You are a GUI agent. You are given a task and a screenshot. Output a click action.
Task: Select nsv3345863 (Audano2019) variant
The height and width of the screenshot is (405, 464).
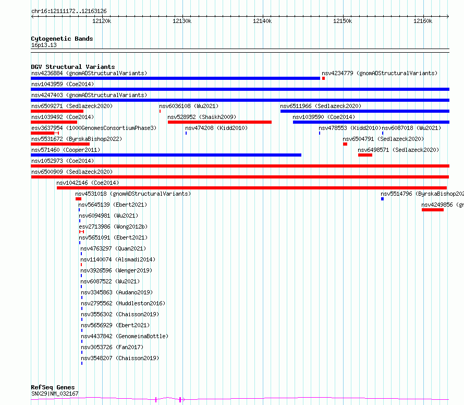[x=117, y=292]
